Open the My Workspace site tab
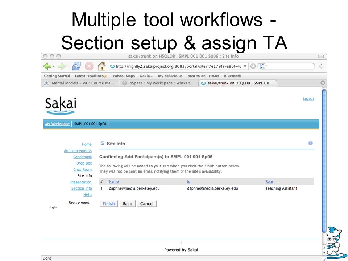The height and width of the screenshot is (261, 348). click(x=57, y=124)
